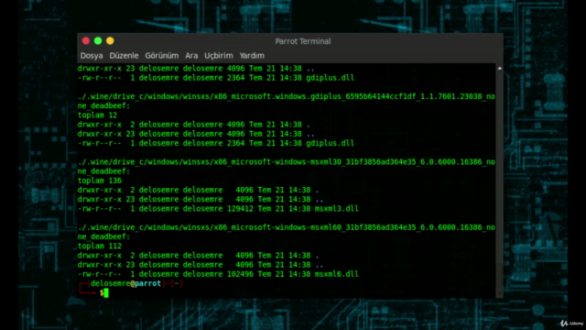
Task: Click the 'toplam 112' line
Action: (100, 247)
